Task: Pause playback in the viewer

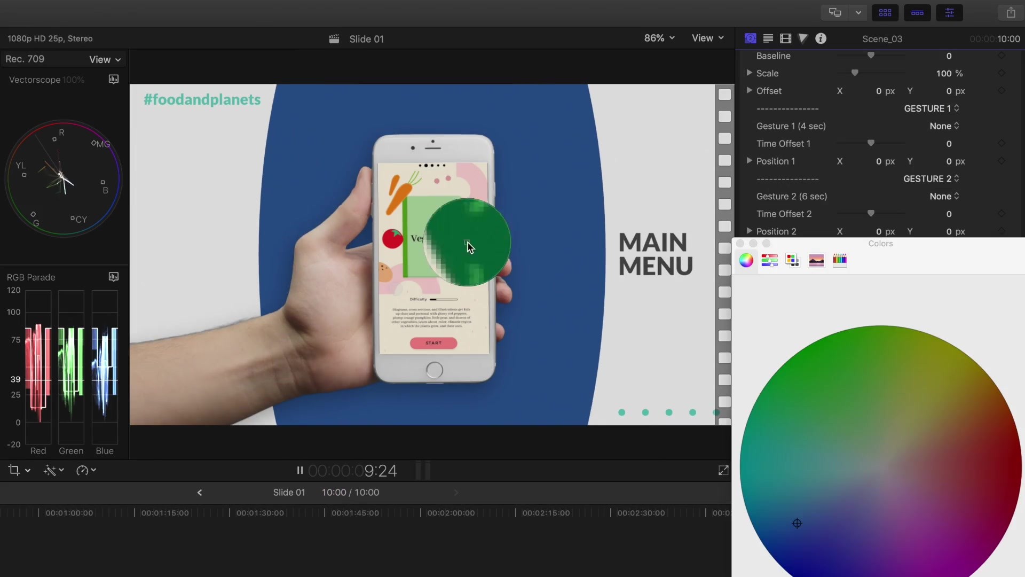Action: 299,470
